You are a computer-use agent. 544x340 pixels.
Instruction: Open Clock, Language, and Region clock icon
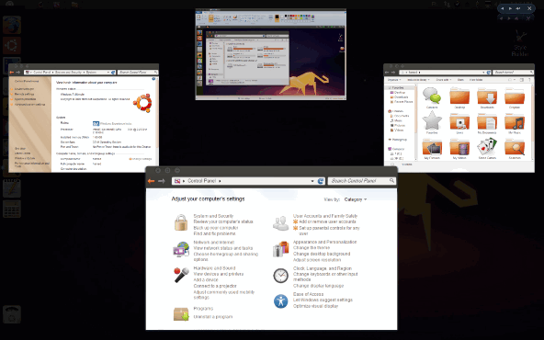tap(280, 276)
